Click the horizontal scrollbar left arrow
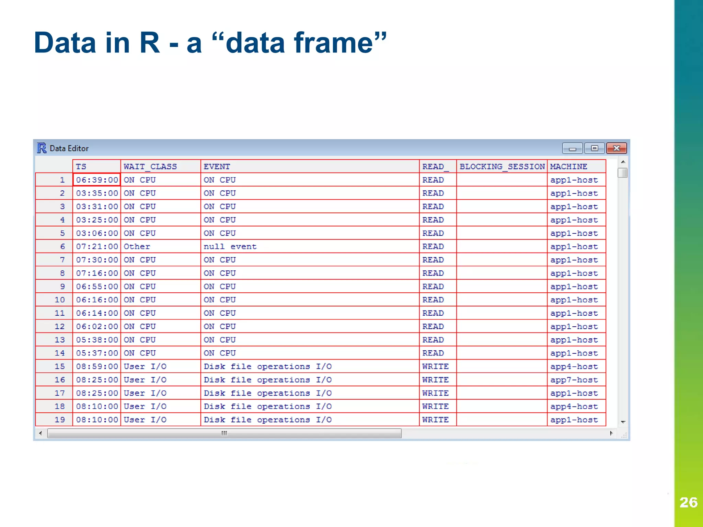The image size is (703, 527). coord(41,433)
